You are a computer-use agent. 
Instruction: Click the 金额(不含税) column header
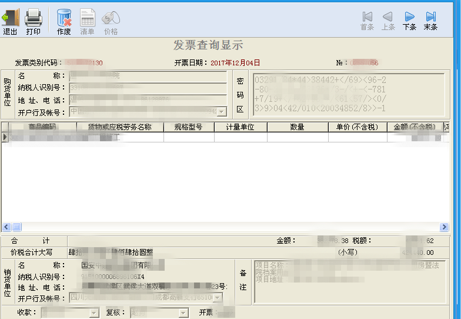coord(415,127)
